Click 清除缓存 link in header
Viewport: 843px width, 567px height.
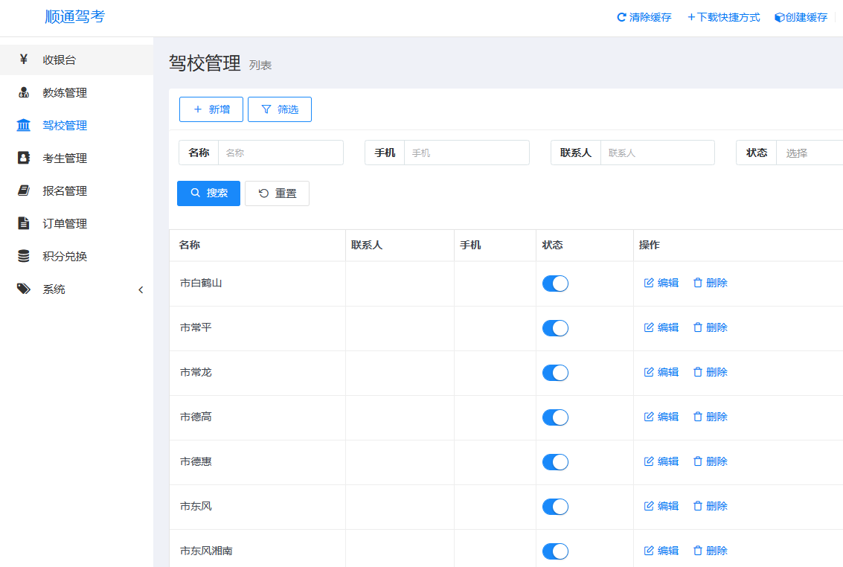644,17
